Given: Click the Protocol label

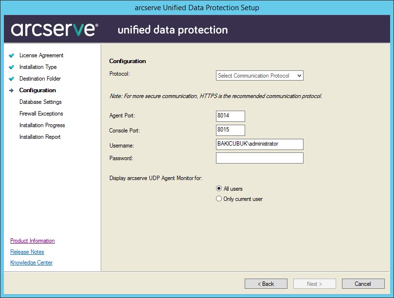Looking at the screenshot, I should [x=120, y=74].
